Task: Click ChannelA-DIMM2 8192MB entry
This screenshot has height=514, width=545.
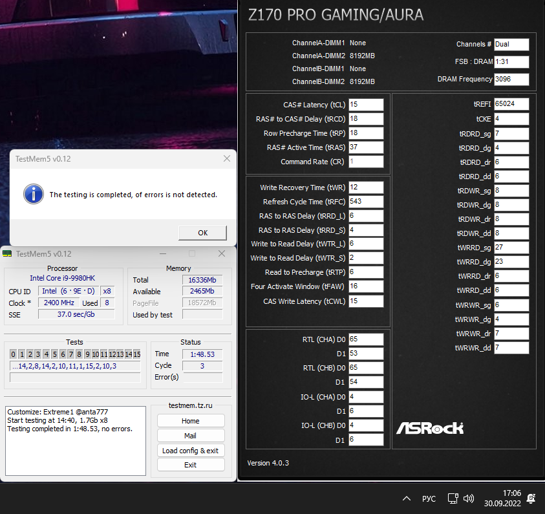Action: pyautogui.click(x=334, y=56)
